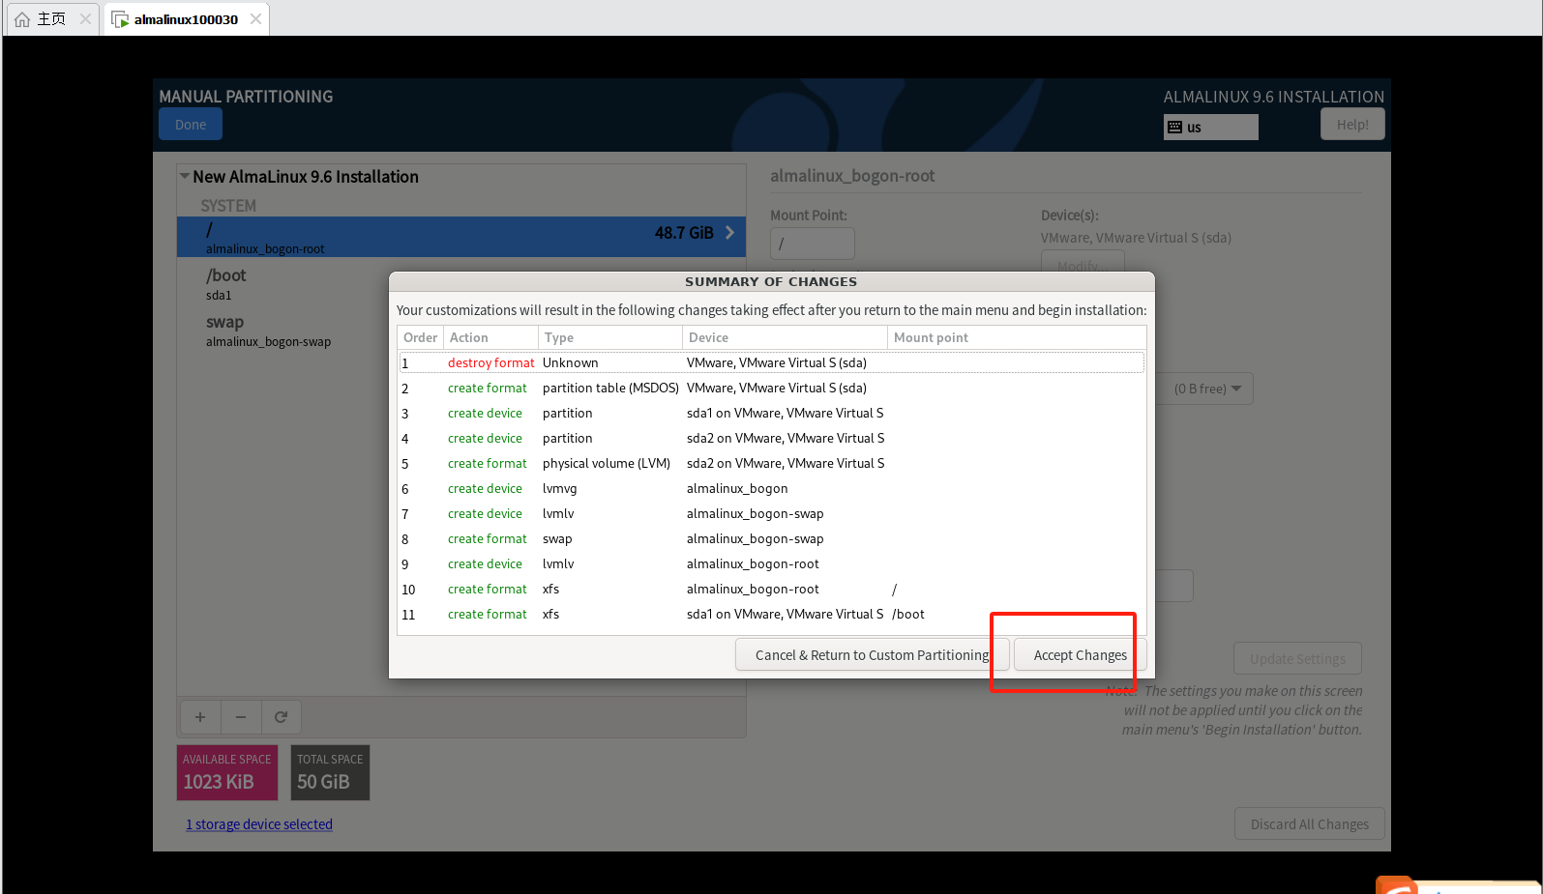Open the Help! button

[1352, 124]
